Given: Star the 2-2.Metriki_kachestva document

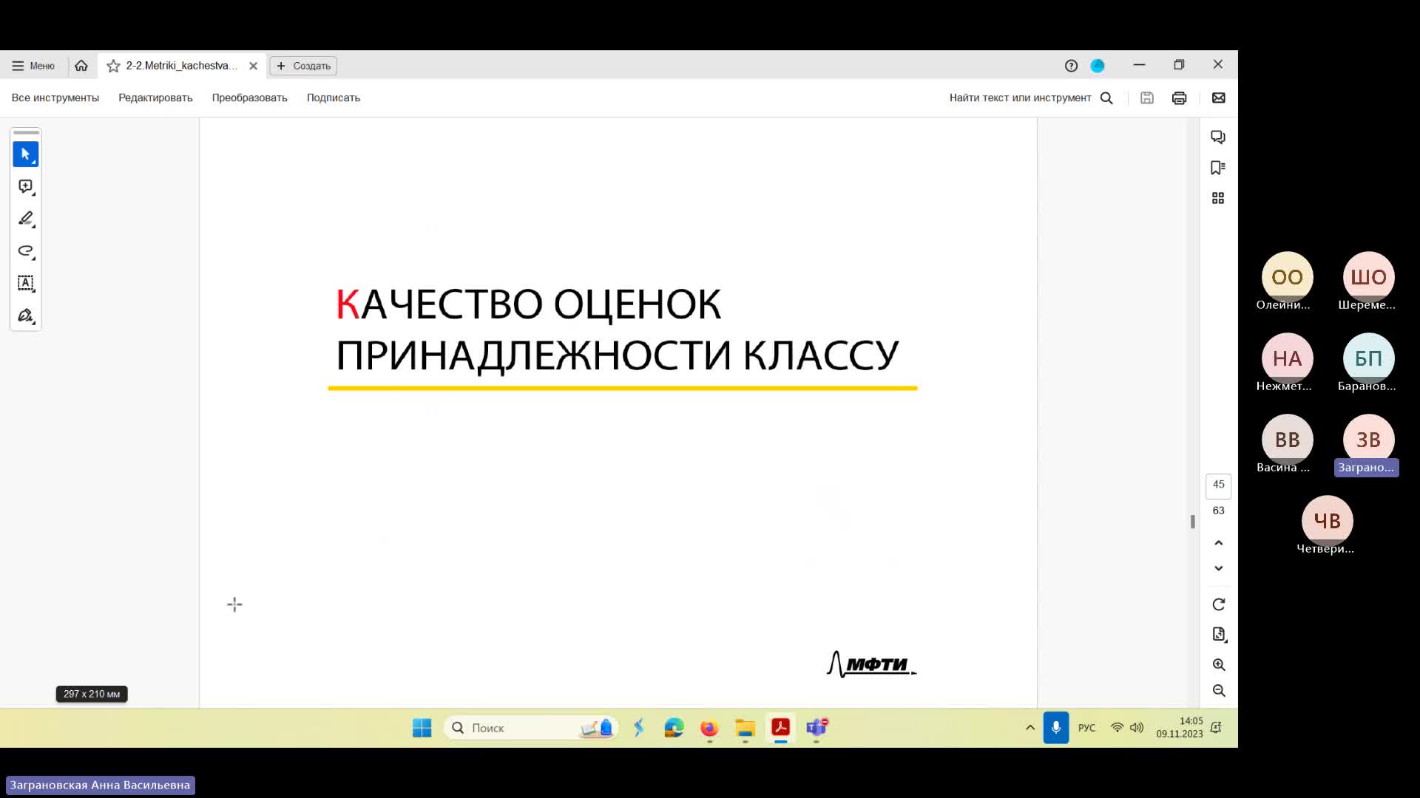Looking at the screenshot, I should [113, 66].
